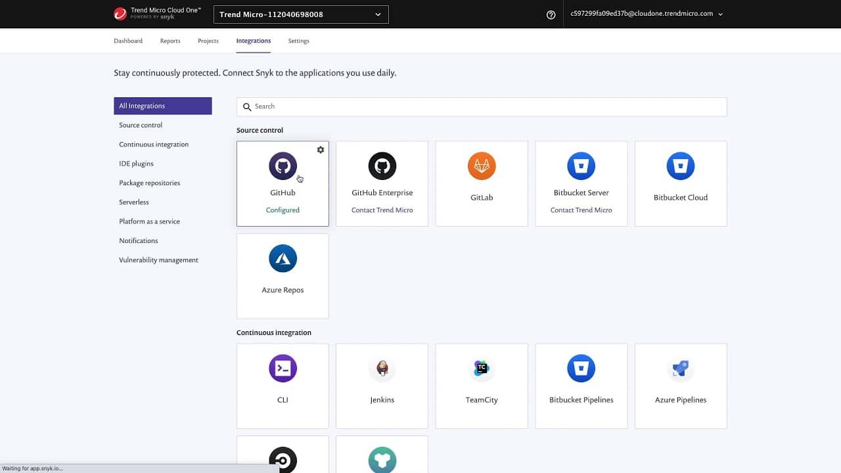Open the Reports tab
The height and width of the screenshot is (473, 841).
(x=170, y=41)
